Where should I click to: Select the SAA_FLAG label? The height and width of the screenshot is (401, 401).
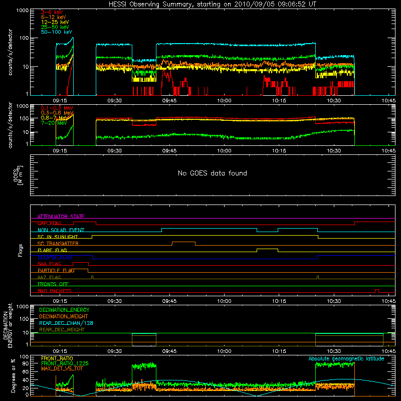point(49,264)
